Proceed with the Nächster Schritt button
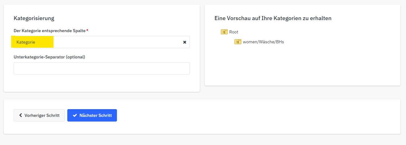The image size is (406, 145). click(92, 115)
